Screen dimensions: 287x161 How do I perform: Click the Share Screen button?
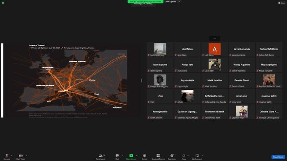131,157
